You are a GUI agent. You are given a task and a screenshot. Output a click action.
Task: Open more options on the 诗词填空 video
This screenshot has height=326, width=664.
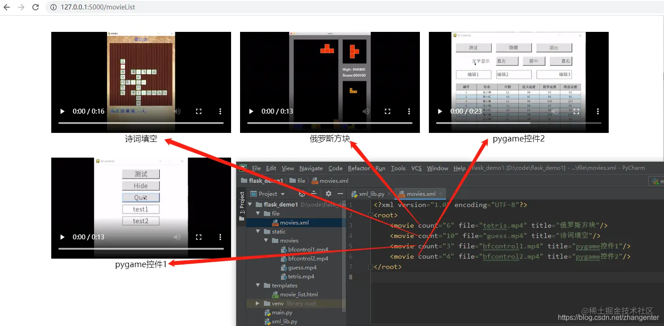tap(220, 111)
